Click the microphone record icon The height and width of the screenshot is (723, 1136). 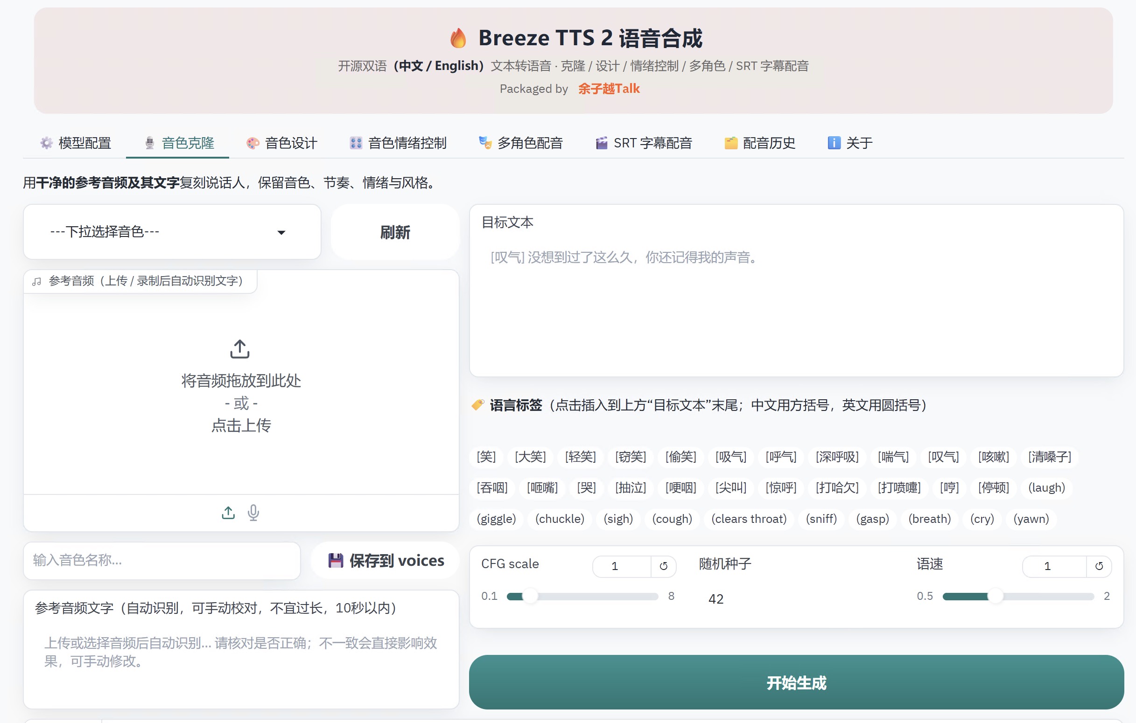(253, 513)
